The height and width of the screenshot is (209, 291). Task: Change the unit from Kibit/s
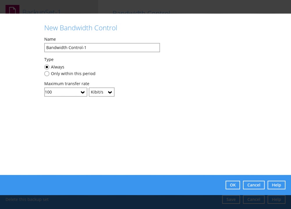coord(102,92)
